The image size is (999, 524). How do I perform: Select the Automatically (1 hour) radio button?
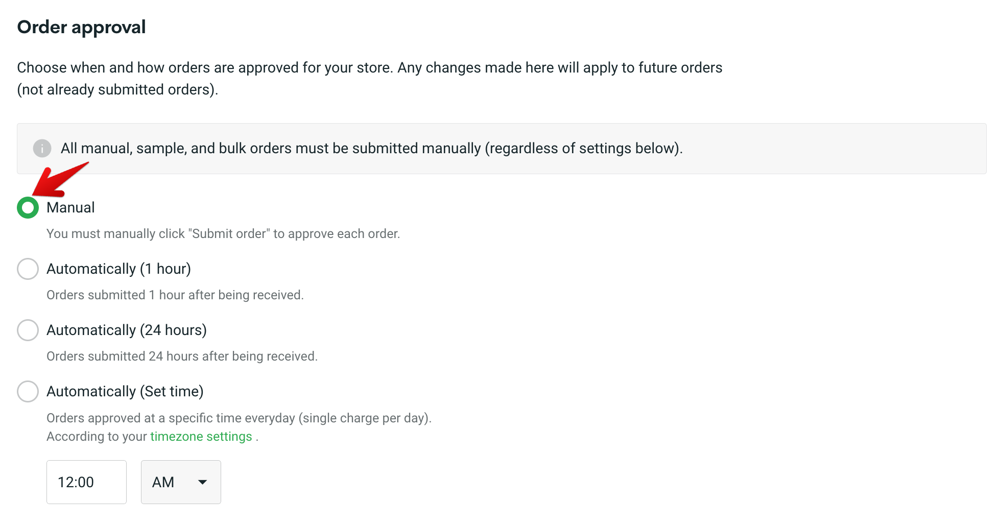click(x=28, y=269)
